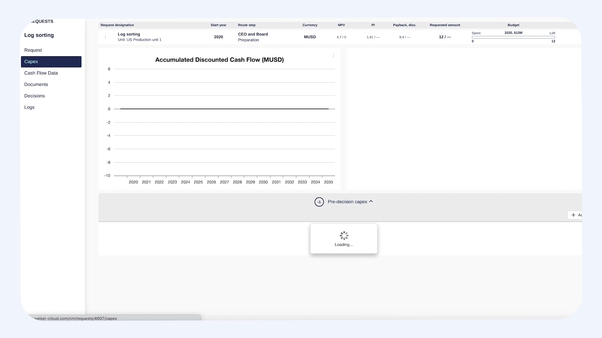This screenshot has width=602, height=338.
Task: Click the Log sorting request title
Action: point(129,34)
